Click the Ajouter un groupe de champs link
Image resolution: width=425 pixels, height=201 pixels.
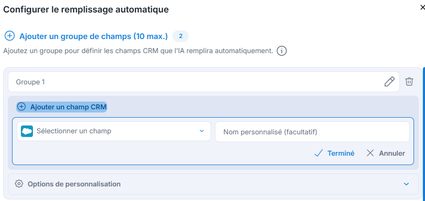pos(94,36)
